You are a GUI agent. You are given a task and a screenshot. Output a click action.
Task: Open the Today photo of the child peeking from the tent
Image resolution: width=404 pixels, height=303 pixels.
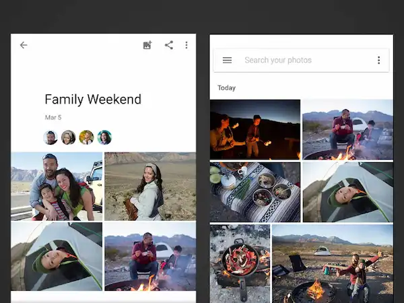[348, 192]
